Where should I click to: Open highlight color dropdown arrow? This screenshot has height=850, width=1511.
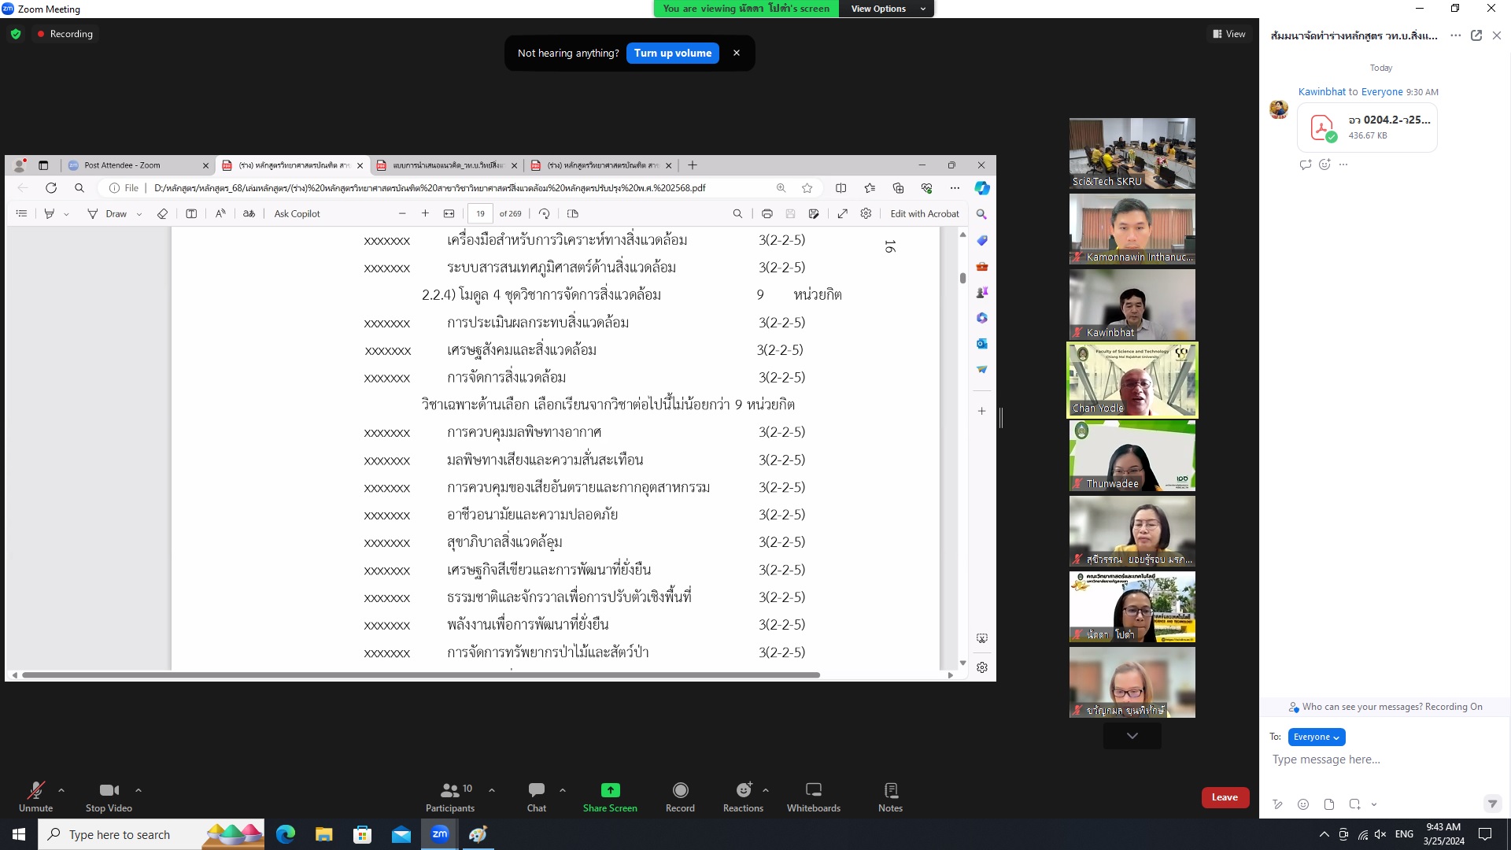[66, 214]
